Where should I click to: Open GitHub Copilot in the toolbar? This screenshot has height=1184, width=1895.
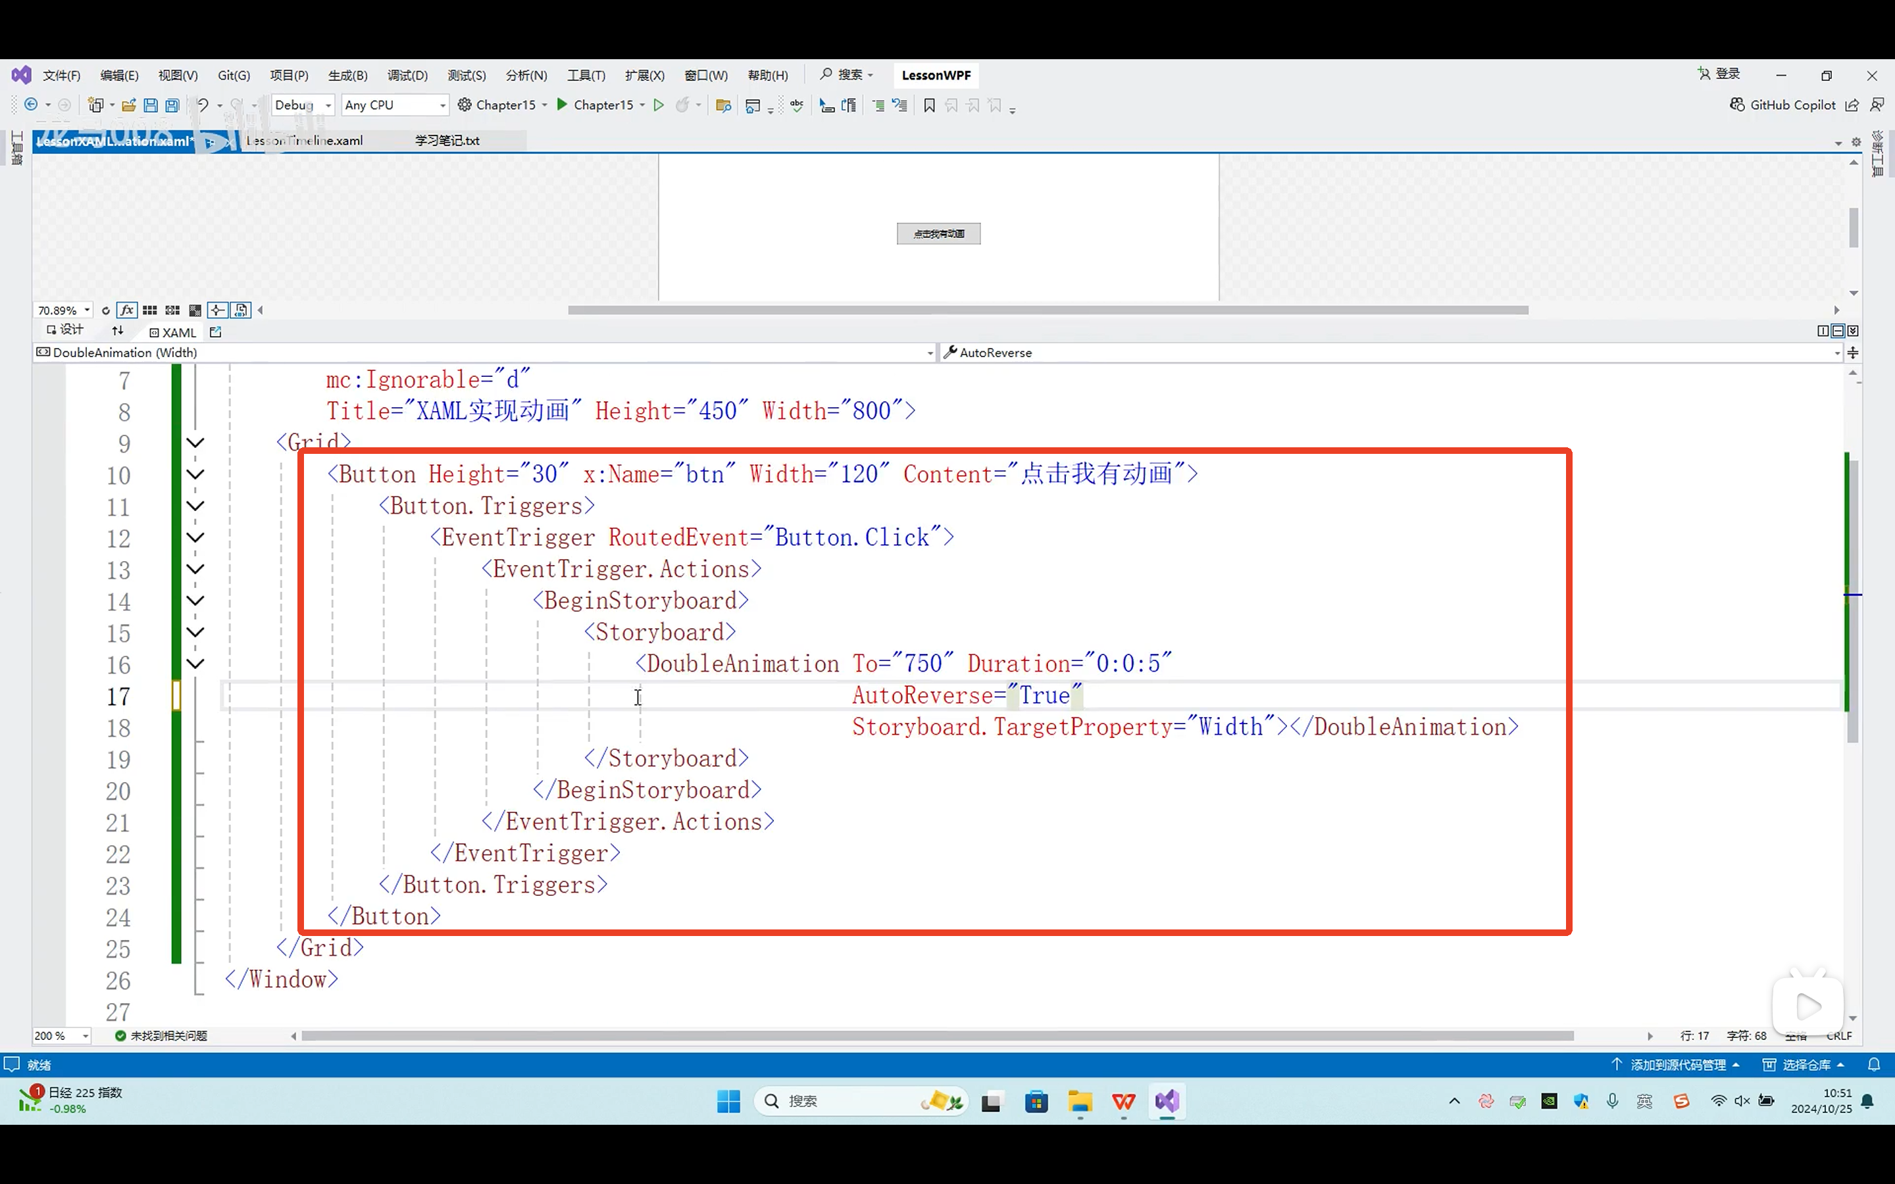tap(1782, 105)
